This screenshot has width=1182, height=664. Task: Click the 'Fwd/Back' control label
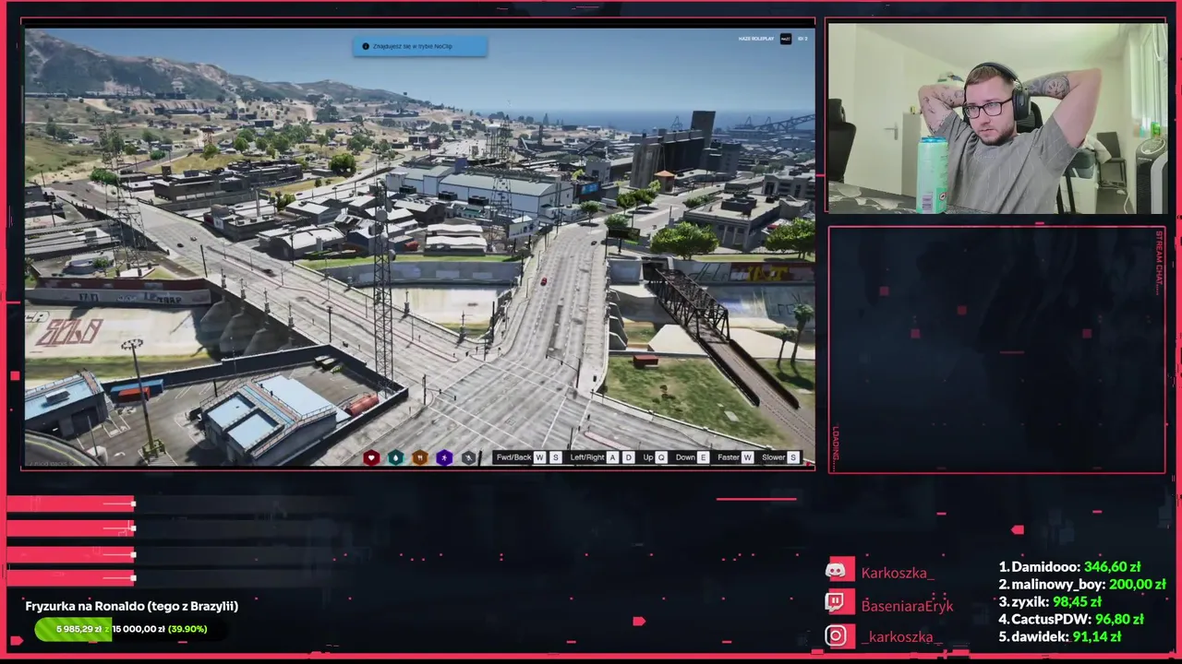(x=514, y=457)
